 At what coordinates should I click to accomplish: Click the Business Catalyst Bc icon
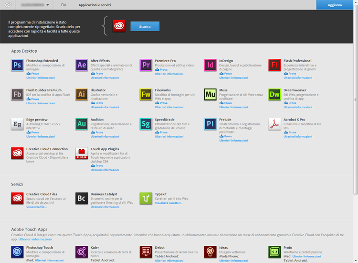click(82, 198)
